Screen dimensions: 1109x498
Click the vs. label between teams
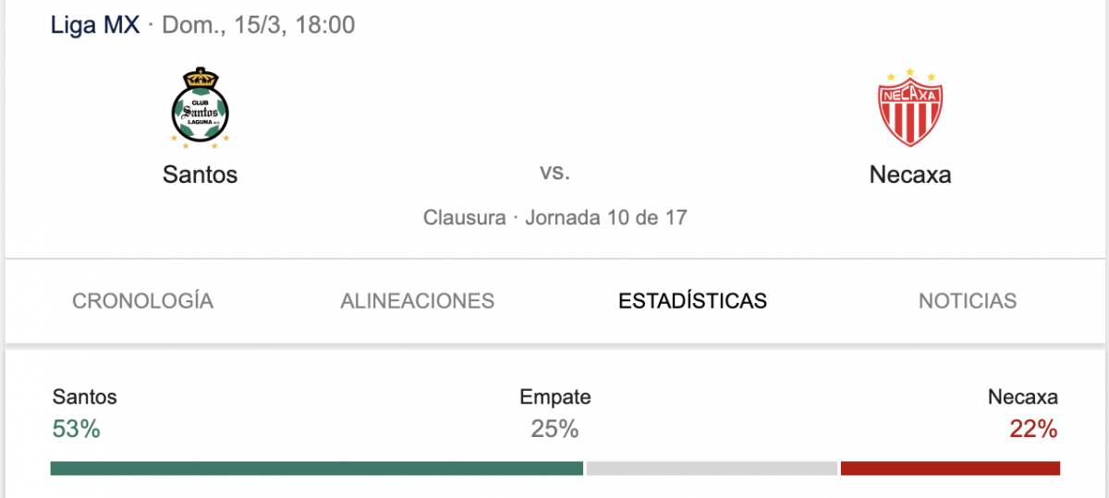tap(554, 172)
